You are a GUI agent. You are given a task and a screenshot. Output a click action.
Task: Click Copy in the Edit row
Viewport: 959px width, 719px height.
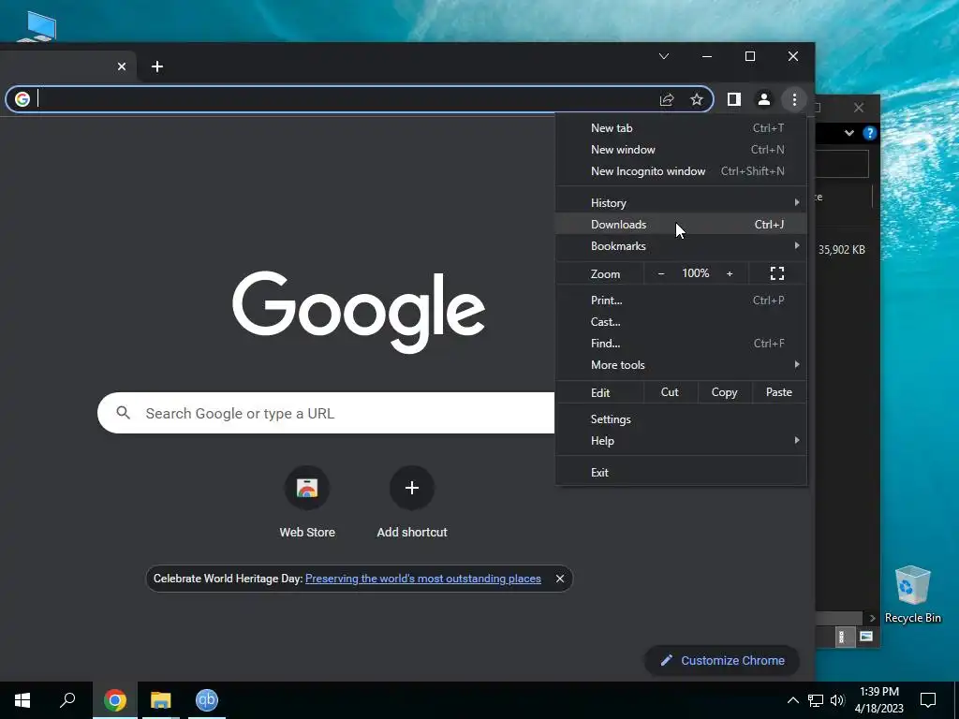tap(724, 392)
